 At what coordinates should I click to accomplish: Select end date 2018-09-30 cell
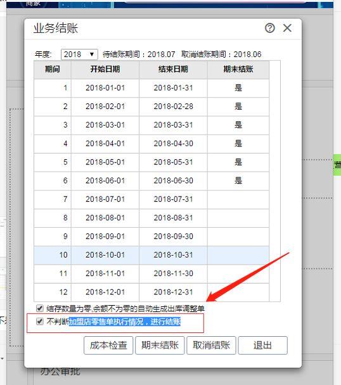coord(173,237)
